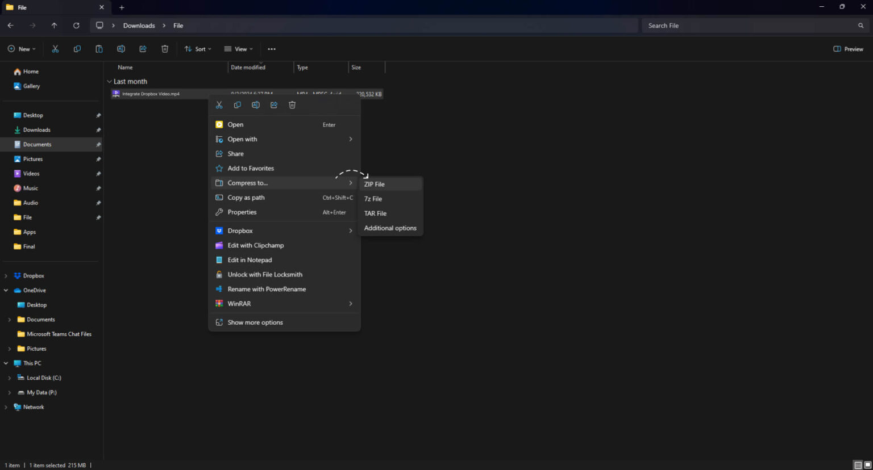
Task: Toggle the Preview pane
Action: coord(848,49)
